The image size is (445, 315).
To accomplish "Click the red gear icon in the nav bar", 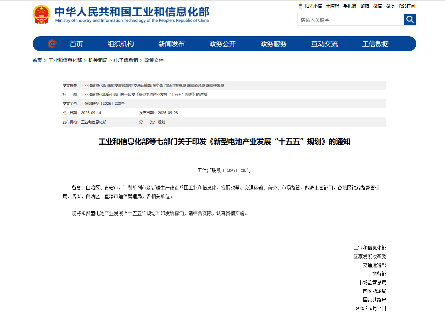I will [52, 44].
